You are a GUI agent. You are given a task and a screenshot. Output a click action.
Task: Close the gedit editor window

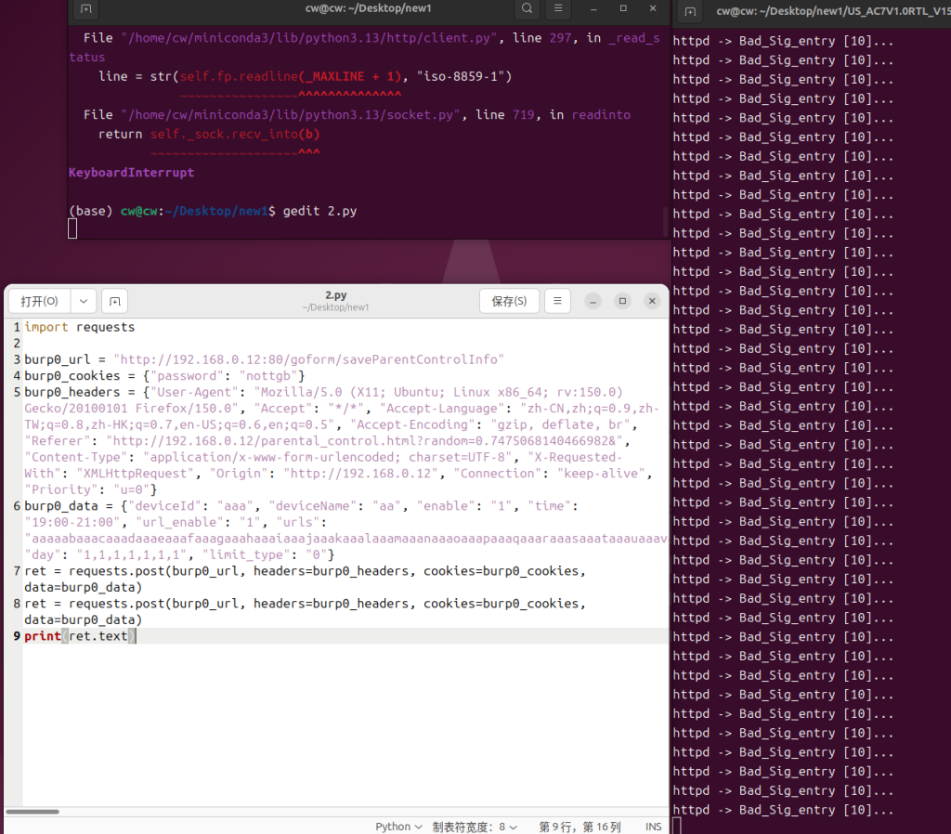coord(653,301)
